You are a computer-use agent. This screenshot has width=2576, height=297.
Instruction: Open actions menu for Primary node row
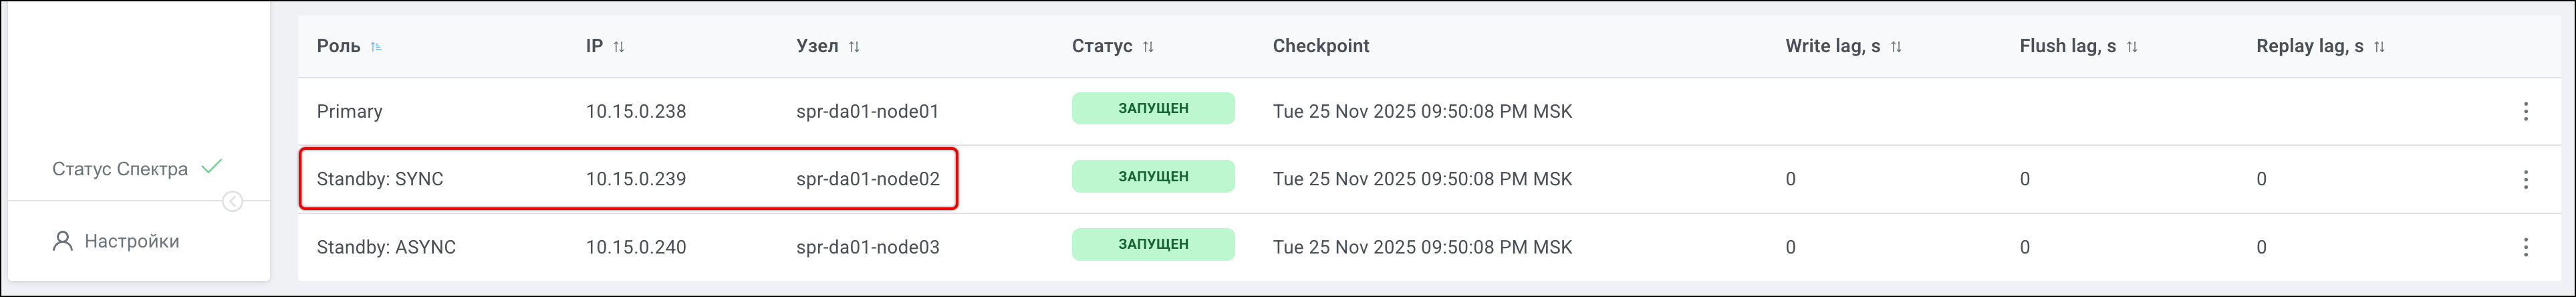2525,111
